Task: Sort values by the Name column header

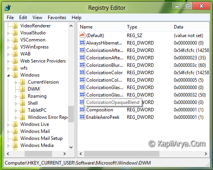Action: (101, 27)
